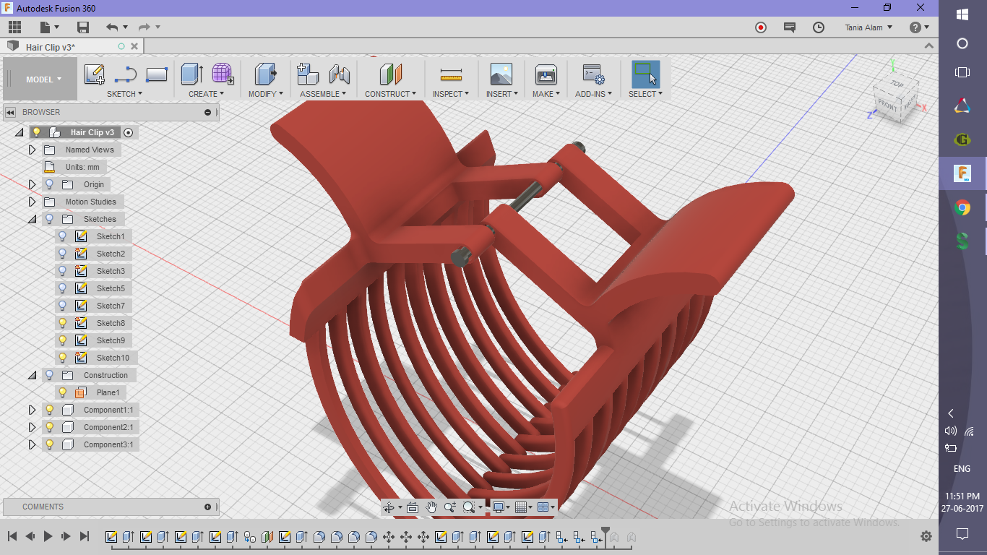Image resolution: width=987 pixels, height=555 pixels.
Task: Open the Job Status clock icon
Action: point(819,27)
